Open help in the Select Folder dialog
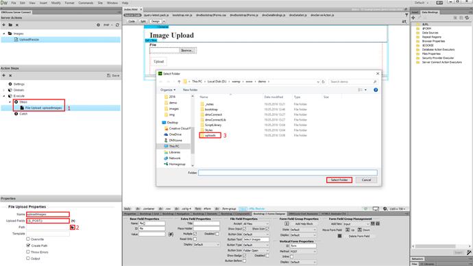Screen dimensions: 473x266 tap(376, 90)
